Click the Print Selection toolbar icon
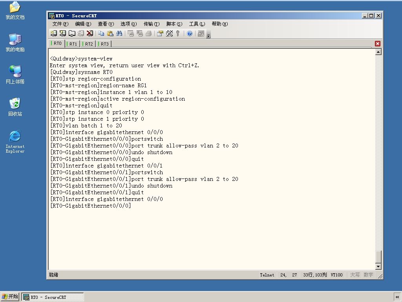 coord(140,33)
